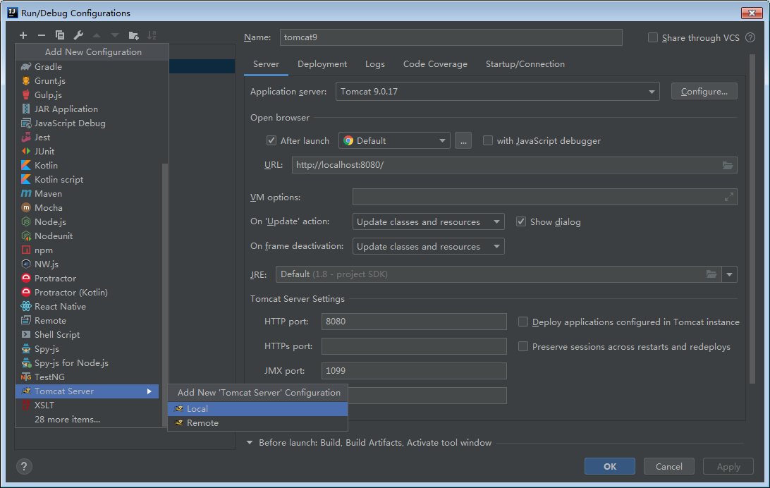Enable Deploy applications configured in Tomcat instance
Image resolution: width=770 pixels, height=488 pixels.
pyautogui.click(x=523, y=322)
